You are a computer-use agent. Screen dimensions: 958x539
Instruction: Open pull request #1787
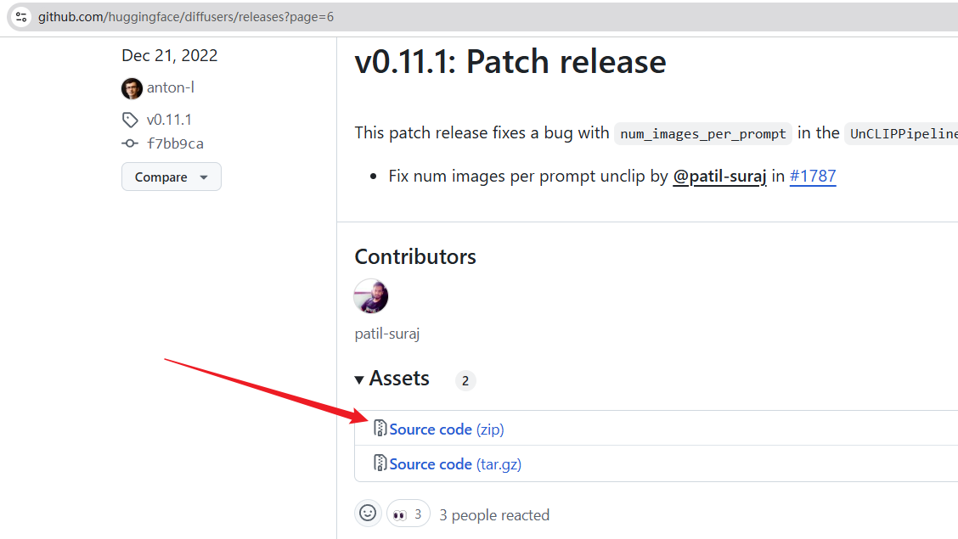(813, 177)
